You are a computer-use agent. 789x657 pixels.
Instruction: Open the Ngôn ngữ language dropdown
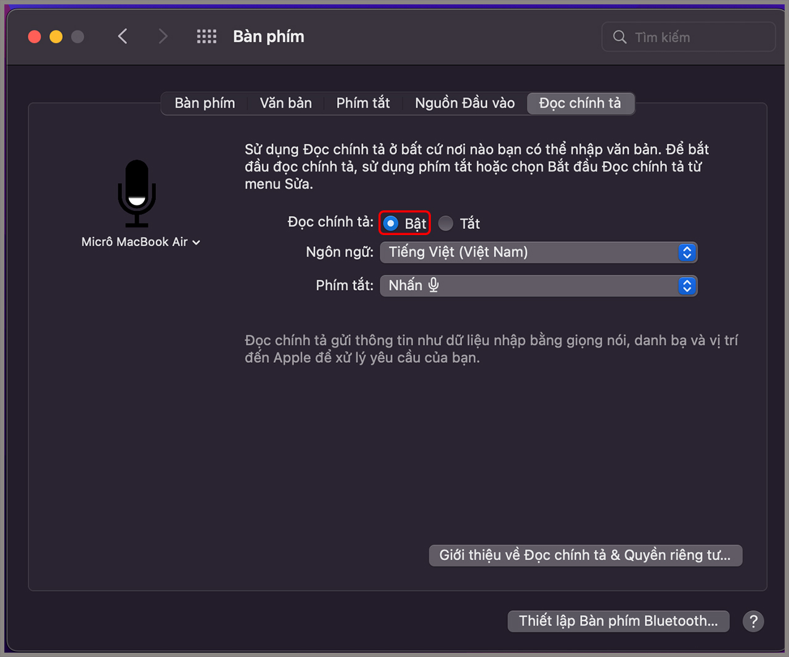539,252
